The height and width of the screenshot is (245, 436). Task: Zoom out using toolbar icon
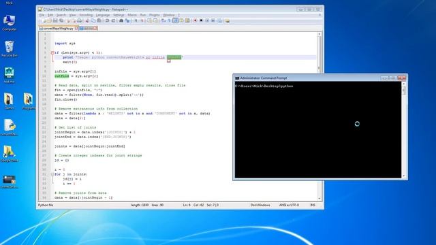click(x=142, y=20)
